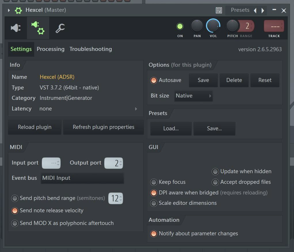
Task: Click the Reload plugin button
Action: tap(35, 127)
